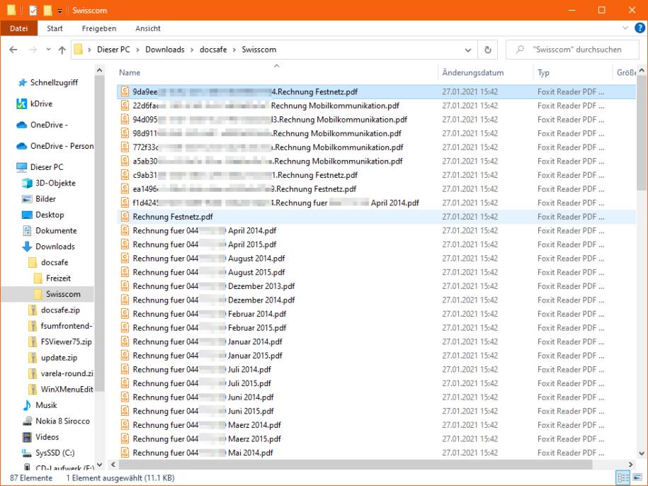Switch to the Start ribbon tab
The image size is (648, 486).
tap(55, 28)
